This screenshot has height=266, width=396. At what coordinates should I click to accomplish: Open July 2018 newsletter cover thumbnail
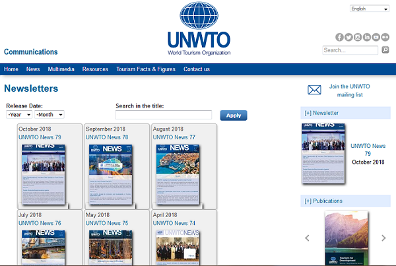(x=43, y=248)
